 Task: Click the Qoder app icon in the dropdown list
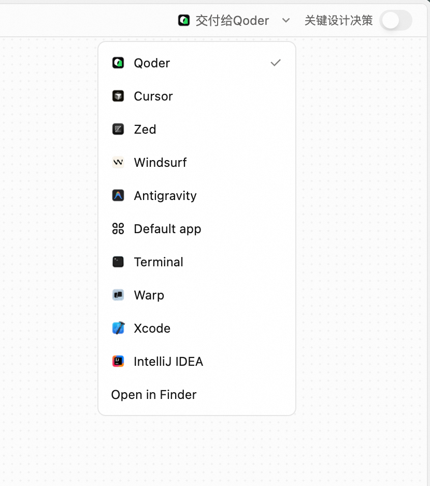118,63
